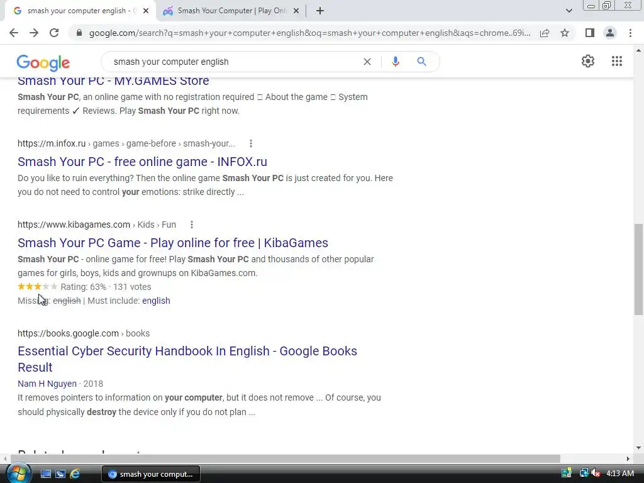Click the scroll up arrow

coord(638,50)
